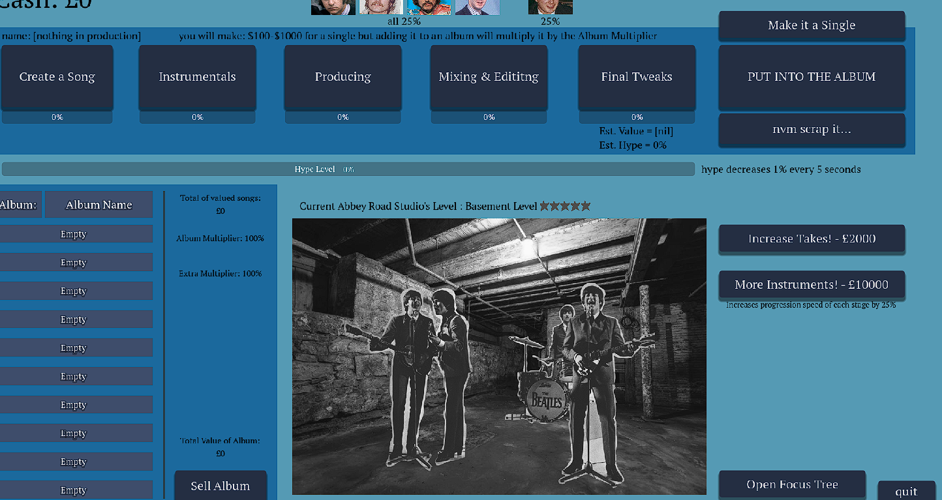The image size is (942, 500).
Task: Click "hype decreases 1% every 5 seconds" text
Action: click(x=781, y=169)
